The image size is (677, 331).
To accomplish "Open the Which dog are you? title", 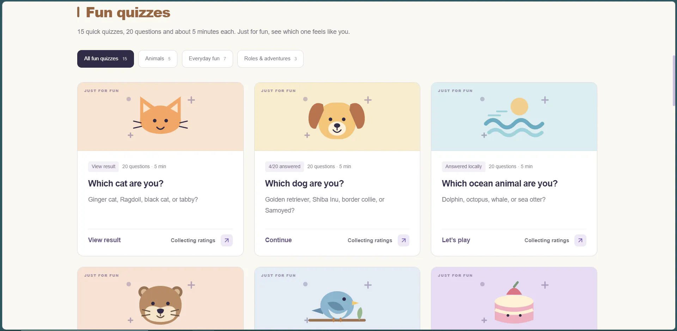I will (x=304, y=183).
